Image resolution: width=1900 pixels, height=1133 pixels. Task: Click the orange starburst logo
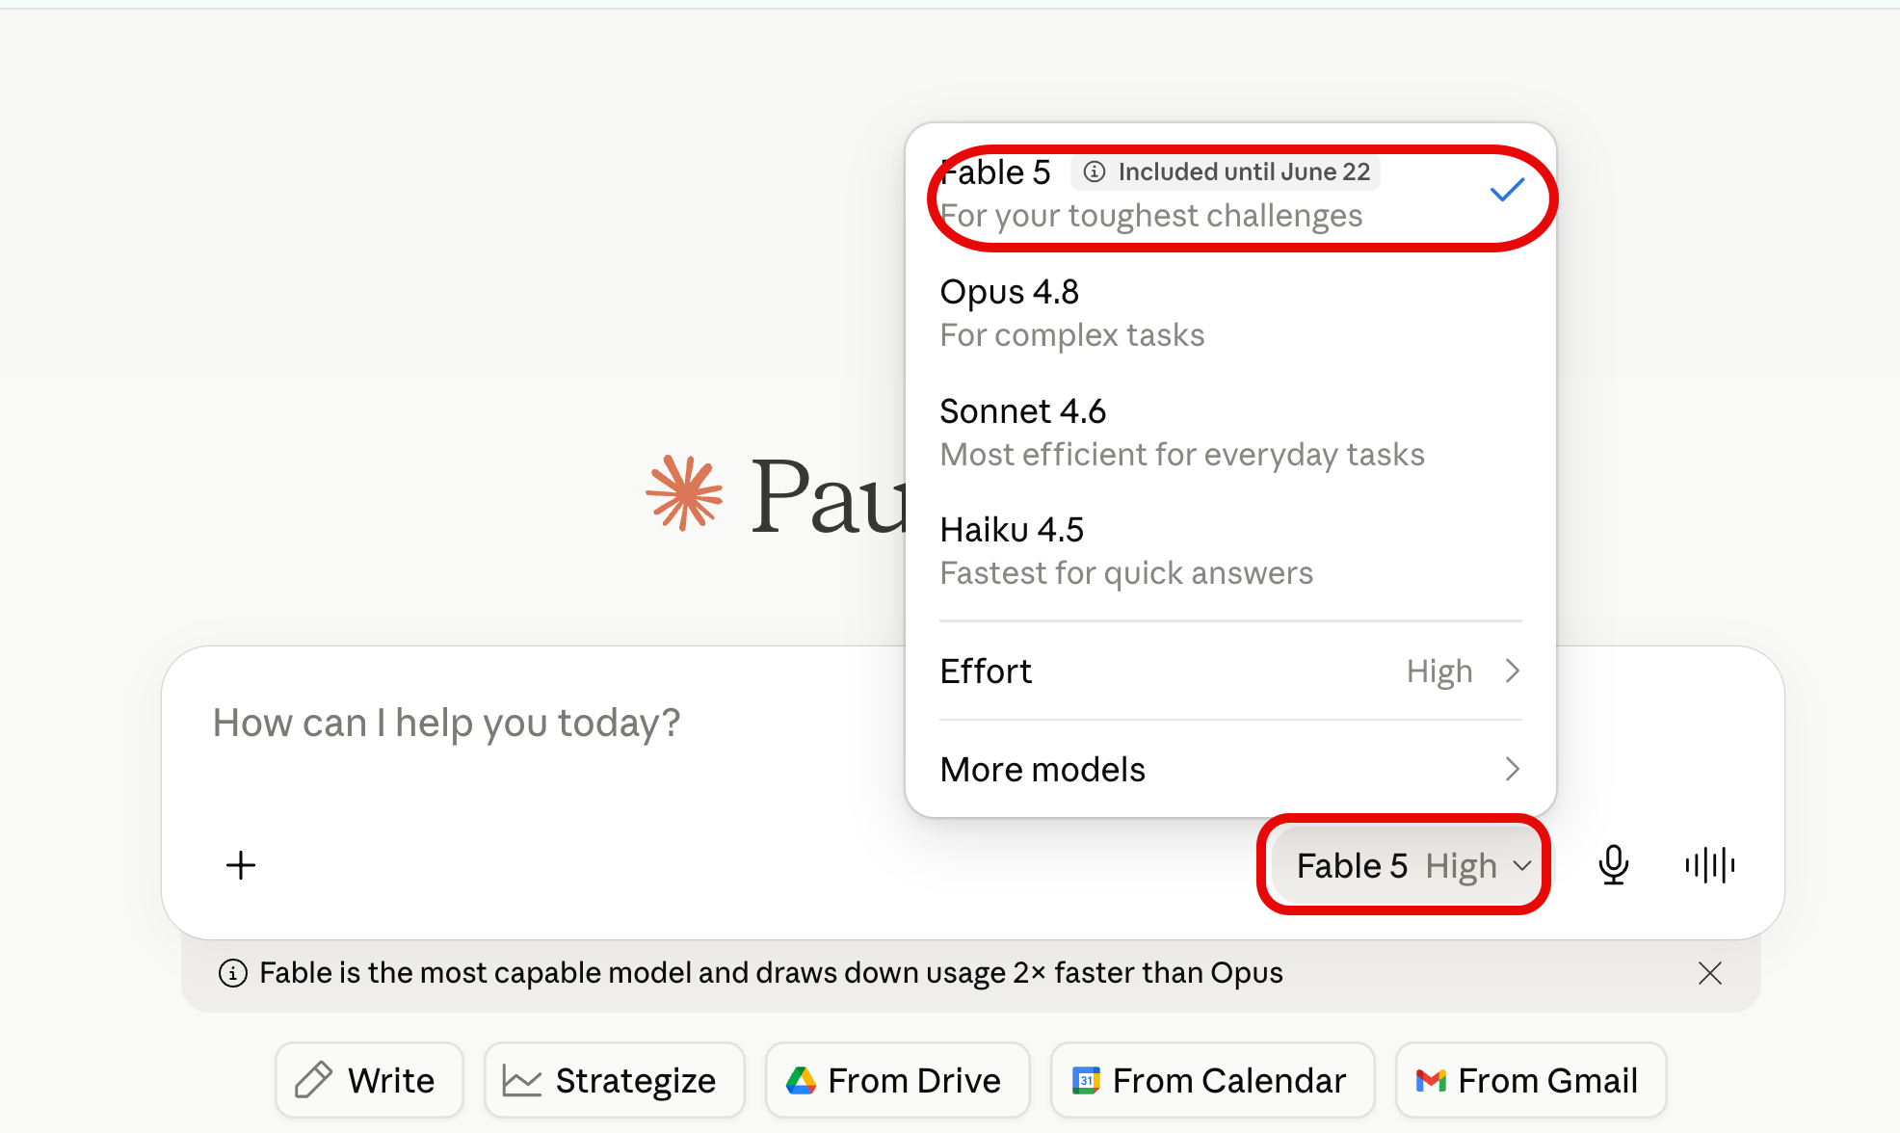[x=684, y=493]
